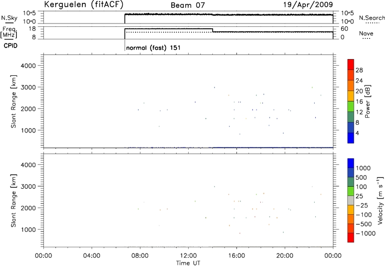
Task: Click the 'Freq. [MHz]' axis label
Action: [x=9, y=32]
